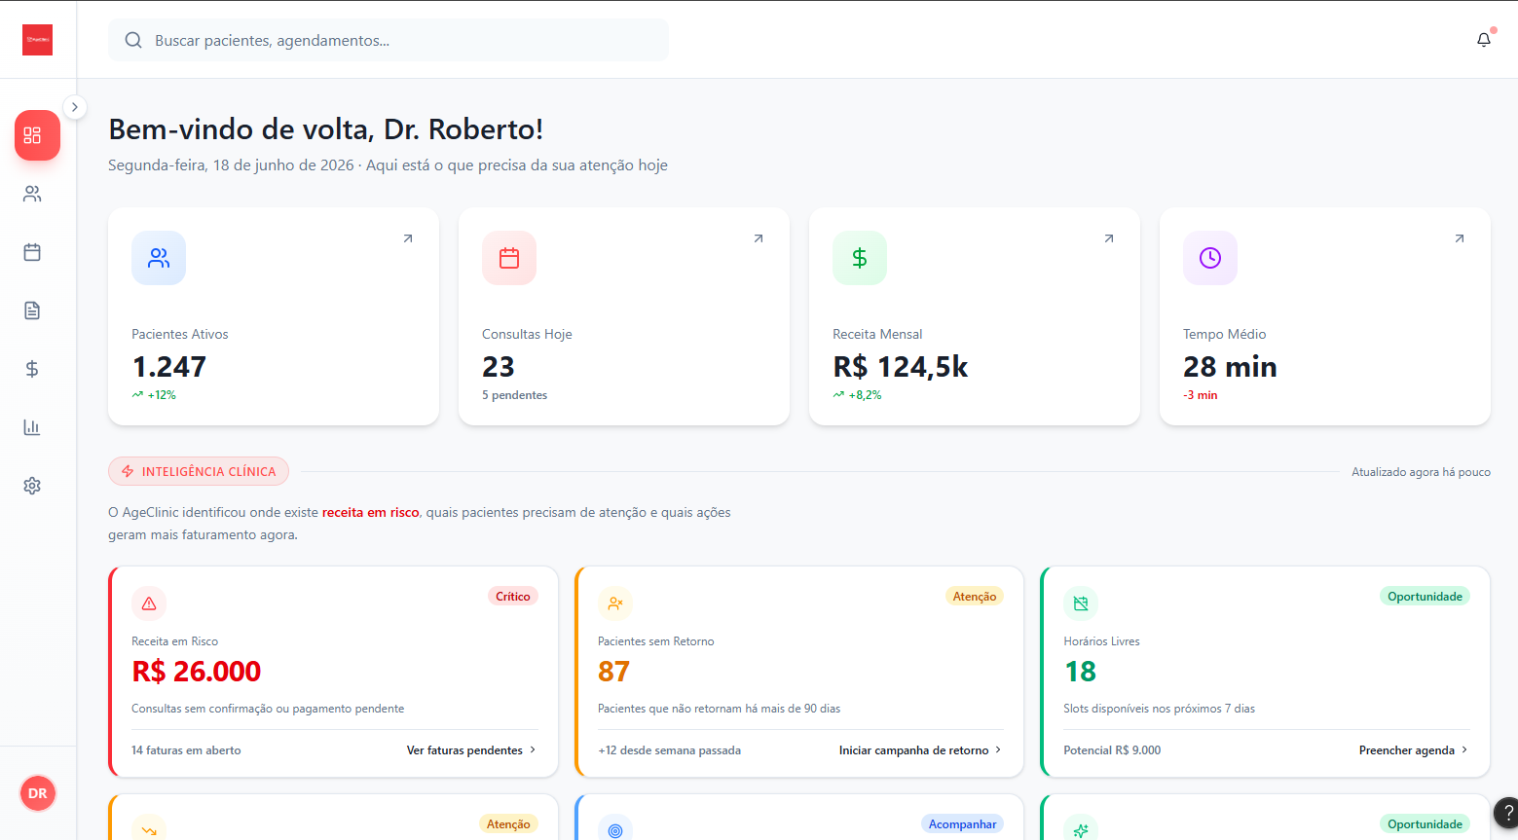This screenshot has height=840, width=1518.
Task: Click the search magnifier icon
Action: coord(133,40)
